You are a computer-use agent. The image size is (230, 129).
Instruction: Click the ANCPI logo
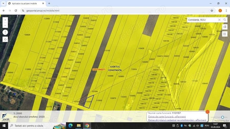coord(6,118)
